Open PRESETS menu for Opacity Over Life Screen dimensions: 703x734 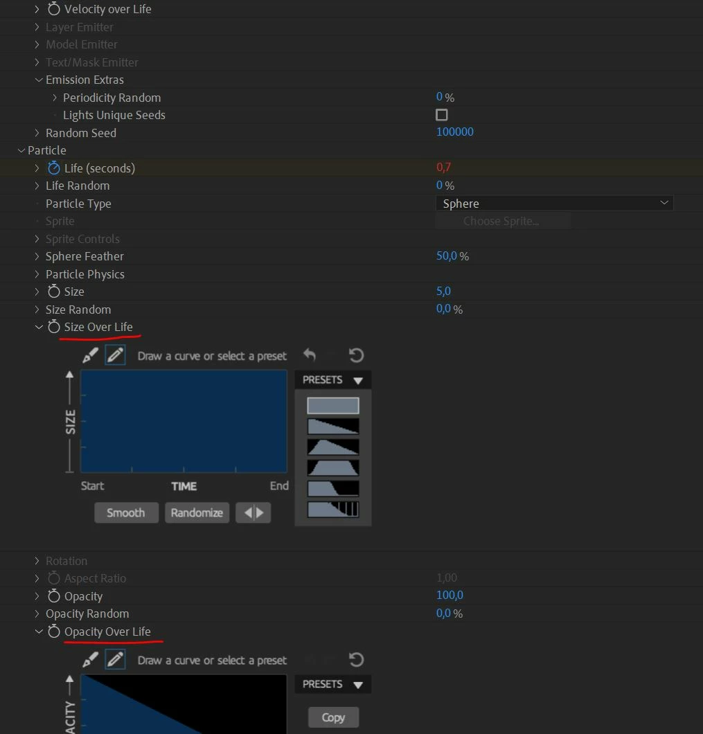332,684
